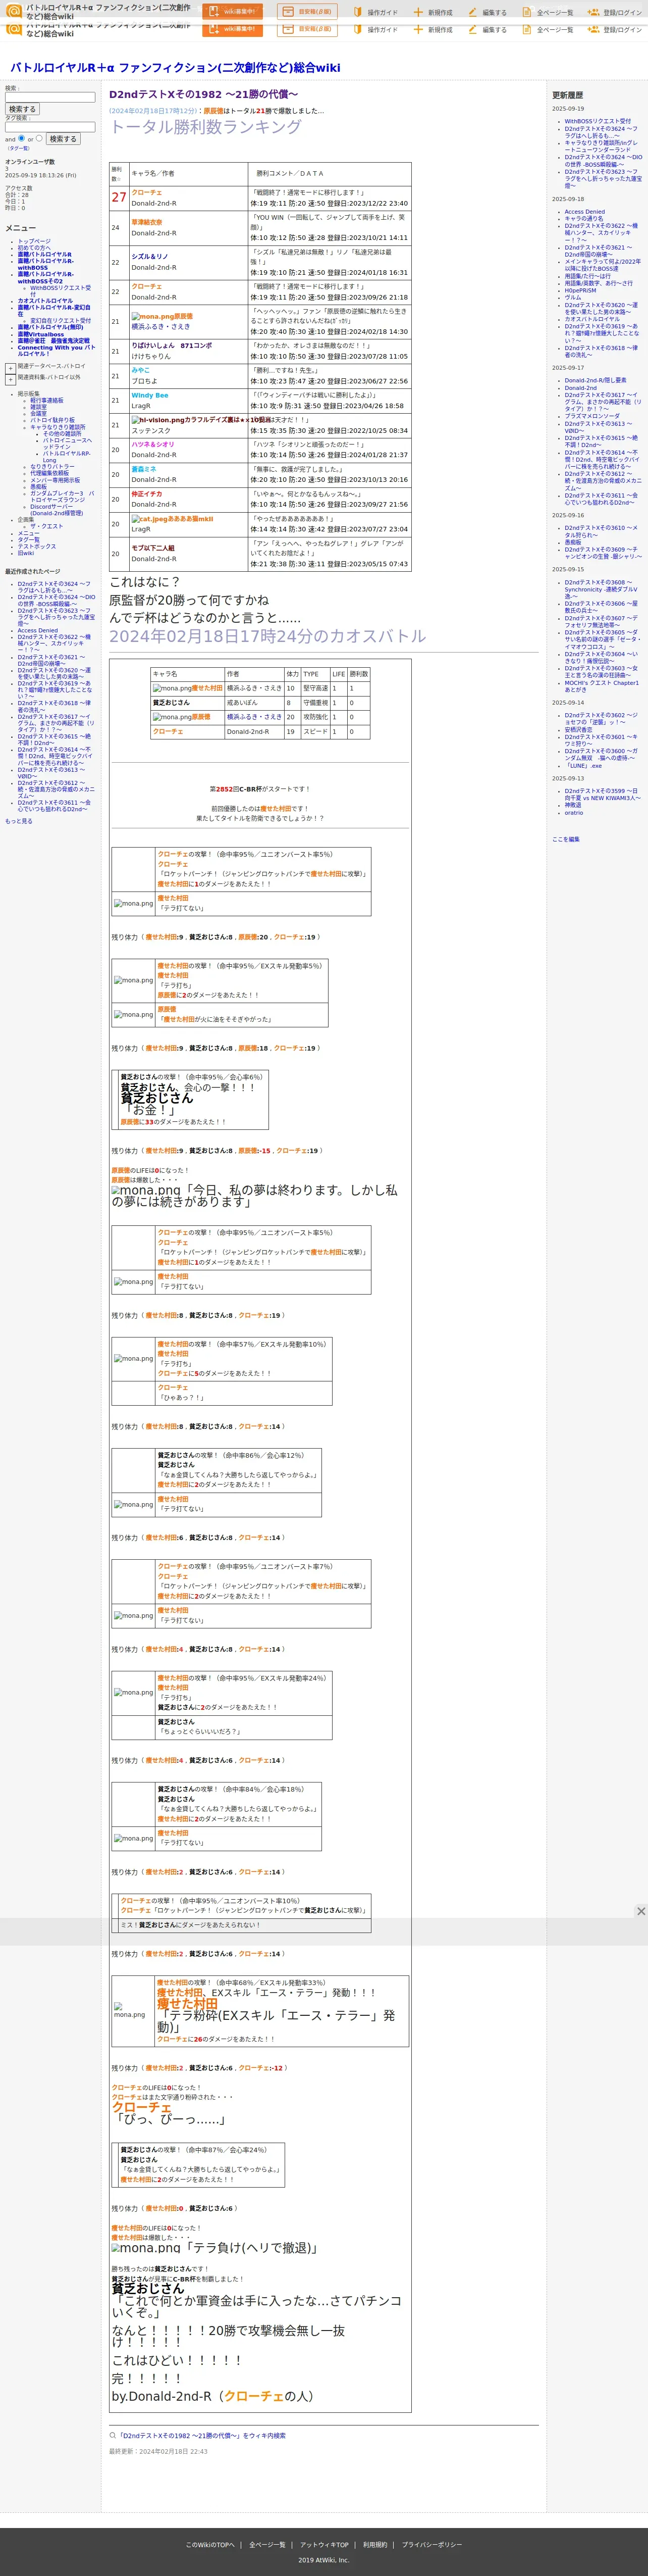Select the 'or' radio button
This screenshot has width=648, height=2576.
[40, 138]
